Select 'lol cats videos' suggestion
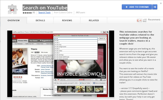This screenshot has width=163, height=100. click(76, 51)
